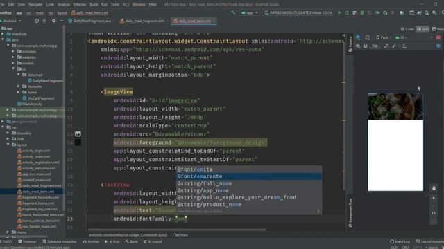Image resolution: width=444 pixels, height=249 pixels.
Task: Open the Logcat tool window
Action: click(x=153, y=241)
